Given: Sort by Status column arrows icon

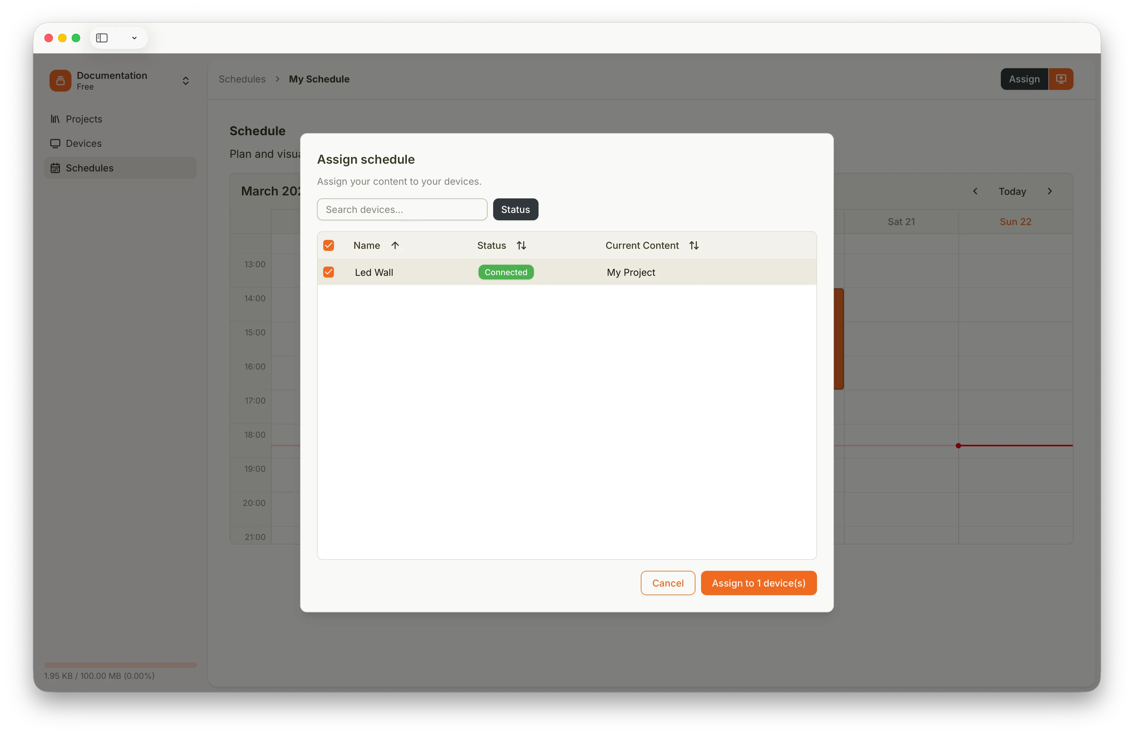Looking at the screenshot, I should pyautogui.click(x=521, y=245).
